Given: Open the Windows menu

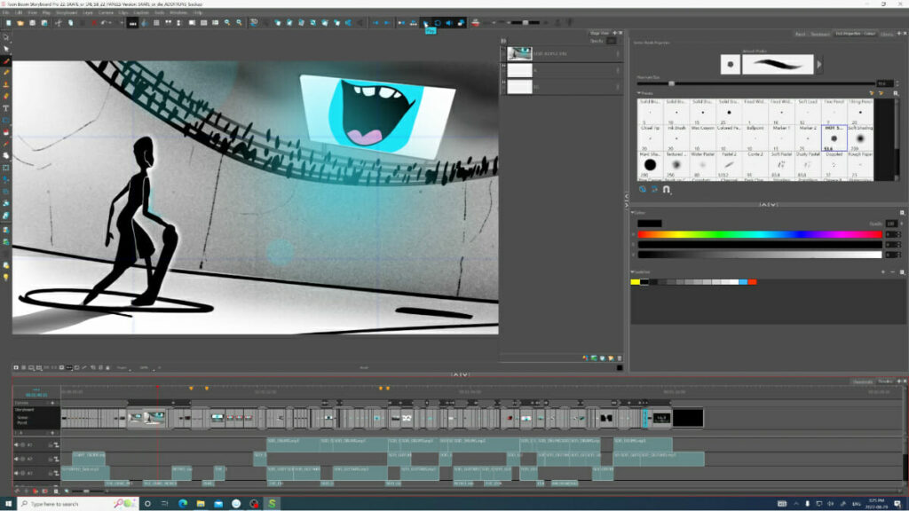Looking at the screenshot, I should [x=178, y=12].
